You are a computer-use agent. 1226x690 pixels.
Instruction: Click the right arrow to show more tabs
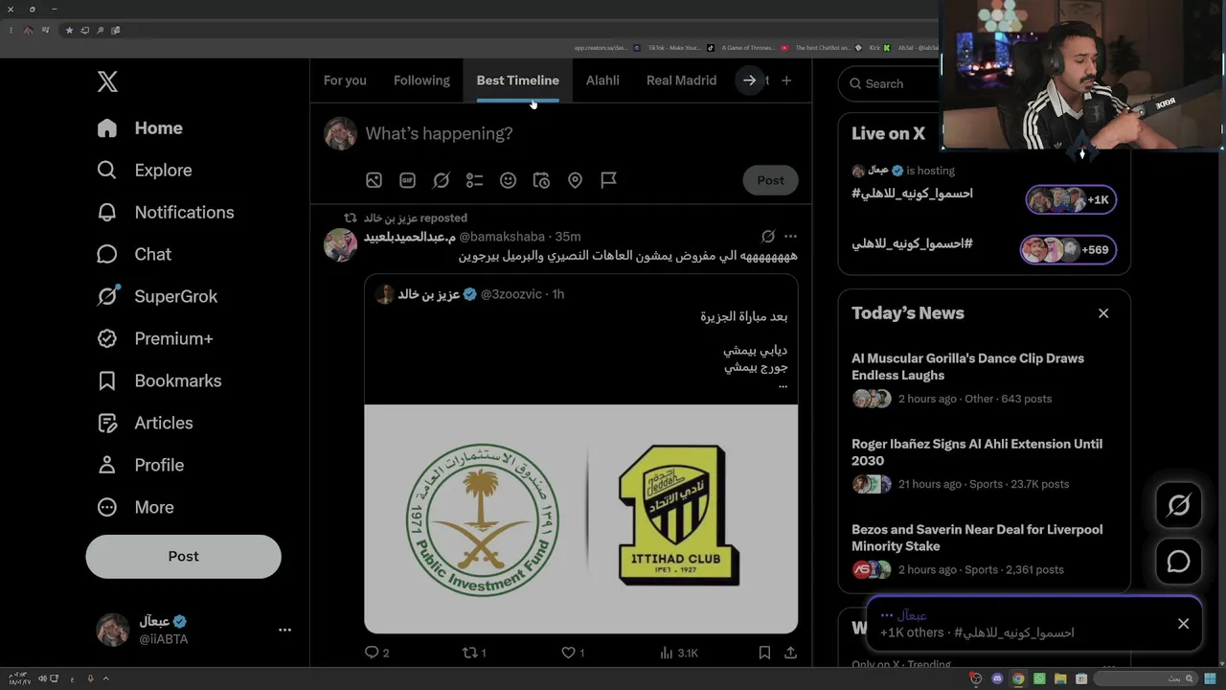tap(750, 80)
